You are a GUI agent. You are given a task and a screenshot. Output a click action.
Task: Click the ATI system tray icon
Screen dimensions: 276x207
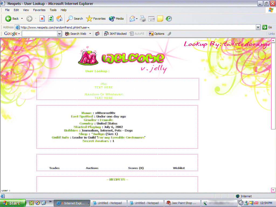(256, 203)
